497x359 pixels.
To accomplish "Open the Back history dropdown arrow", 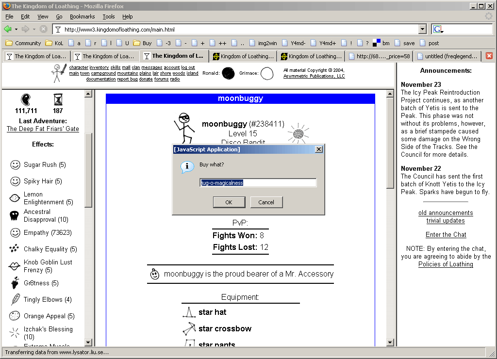I will pyautogui.click(x=16, y=30).
